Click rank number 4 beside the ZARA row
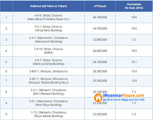 coord(6,51)
